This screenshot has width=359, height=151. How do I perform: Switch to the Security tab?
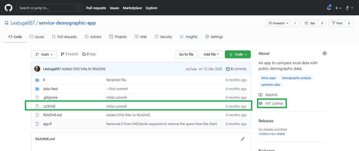click(x=163, y=37)
